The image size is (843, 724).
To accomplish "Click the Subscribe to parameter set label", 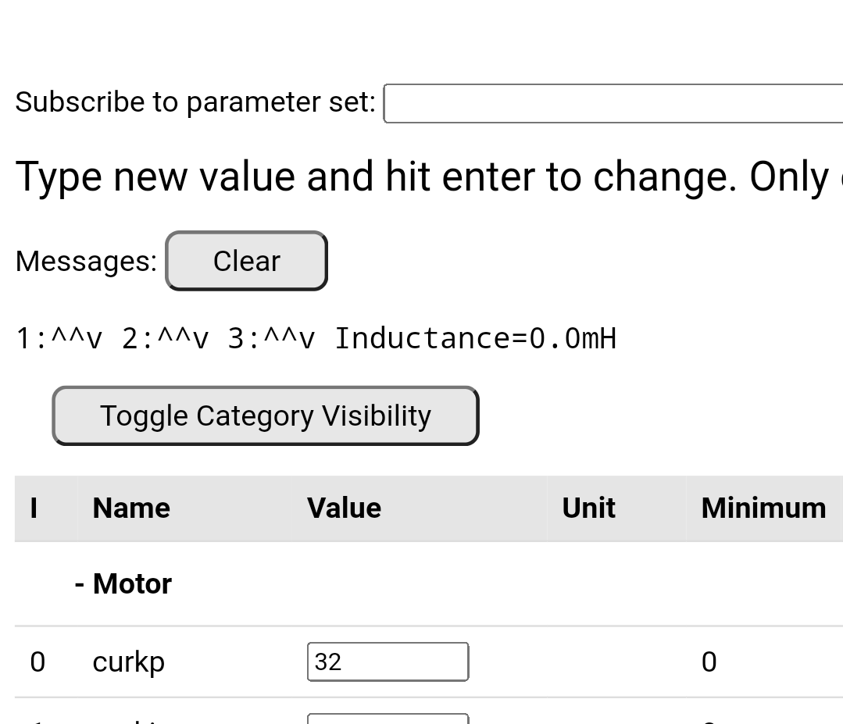I will 195,102.
